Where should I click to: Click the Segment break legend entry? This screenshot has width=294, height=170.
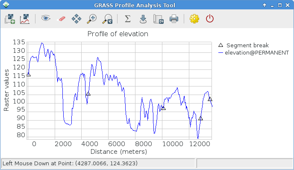tap(244, 45)
